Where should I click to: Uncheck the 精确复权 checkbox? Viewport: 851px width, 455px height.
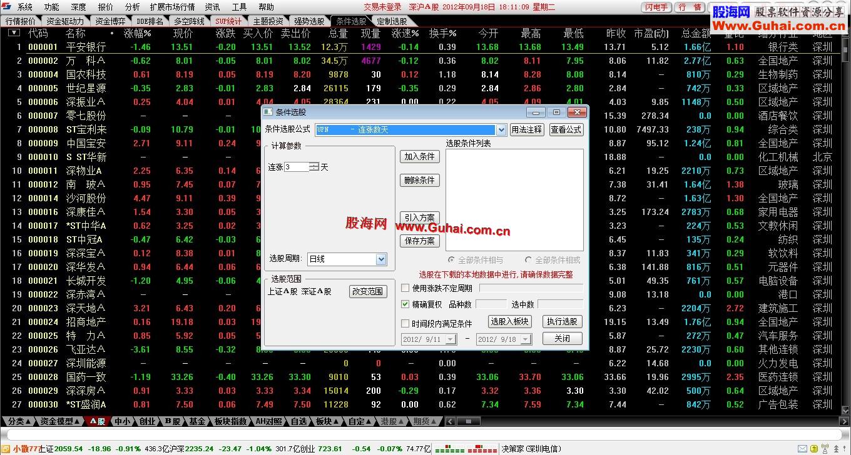[x=405, y=304]
